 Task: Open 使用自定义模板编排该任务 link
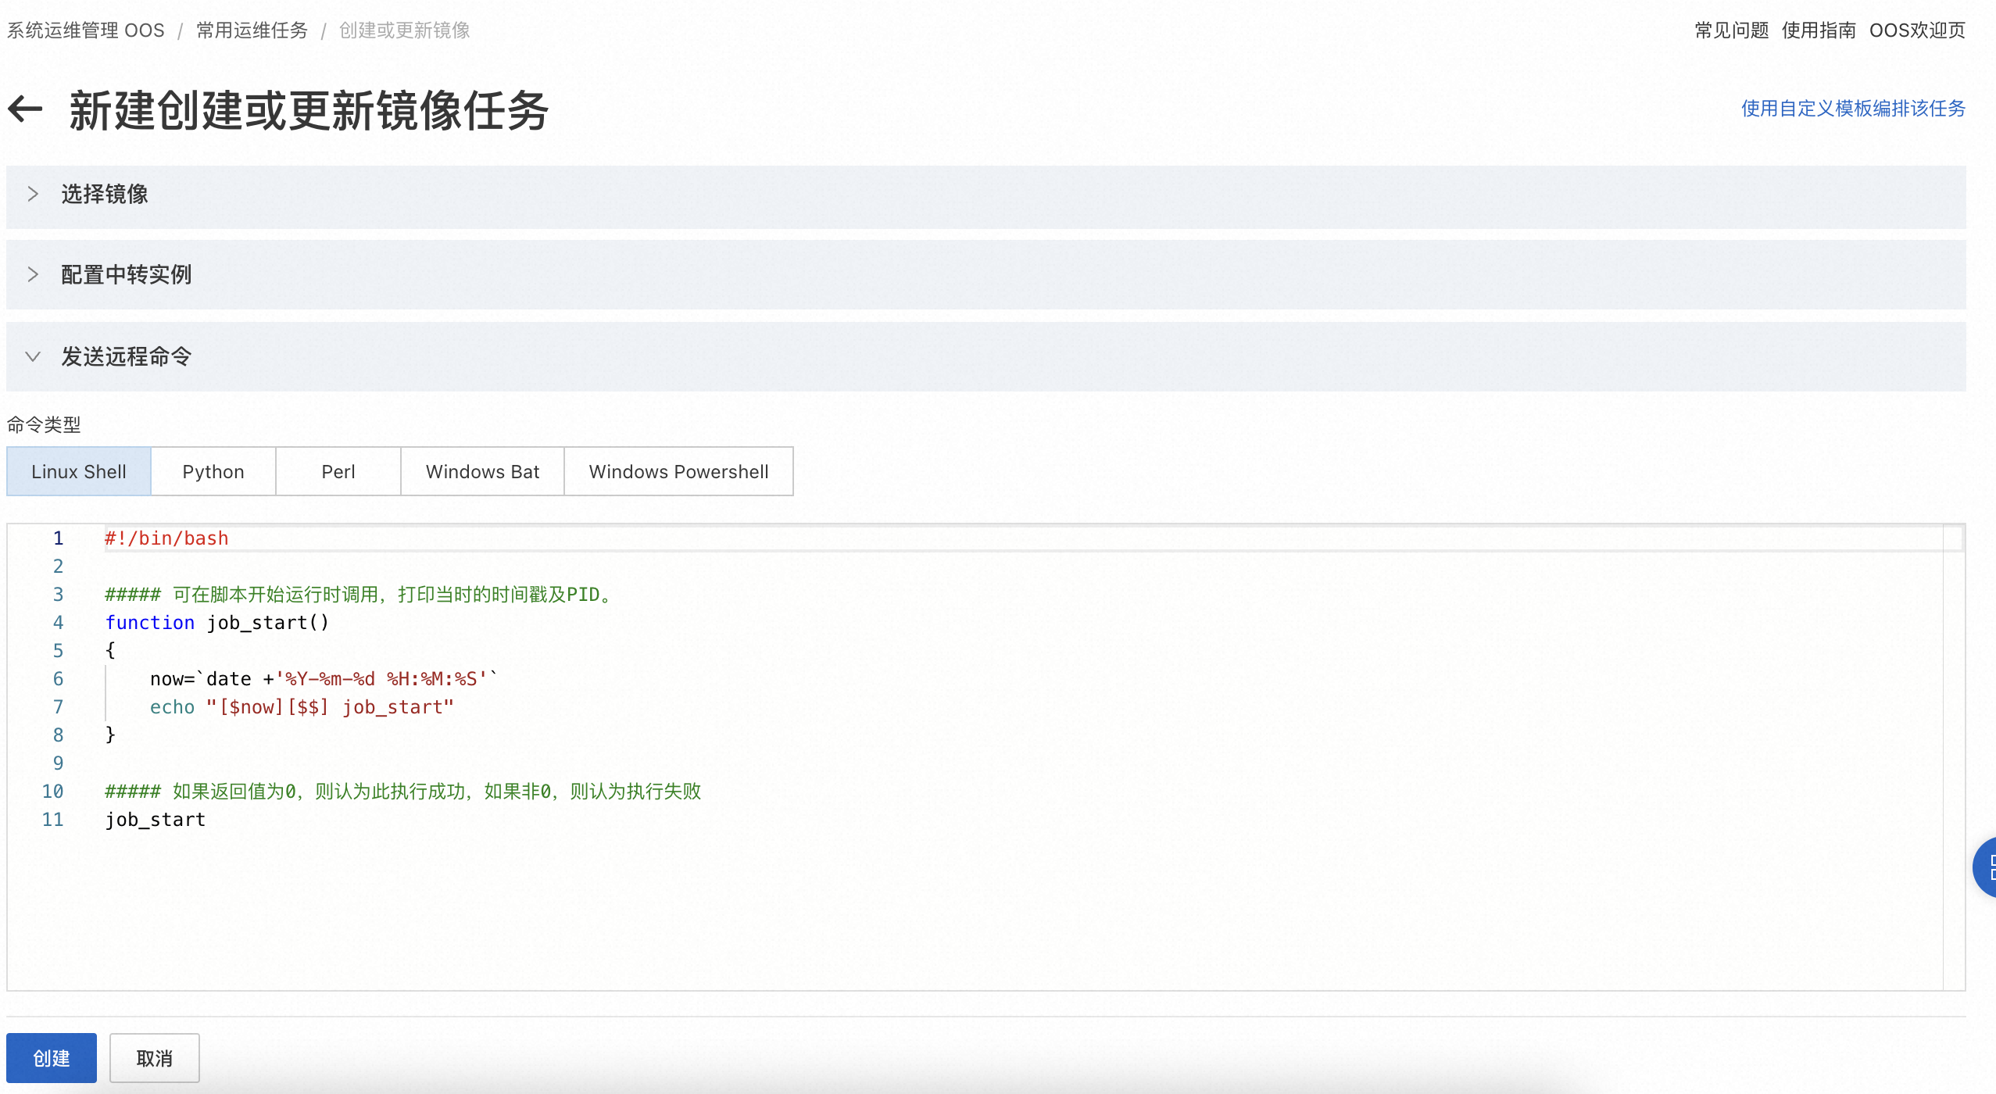1853,109
